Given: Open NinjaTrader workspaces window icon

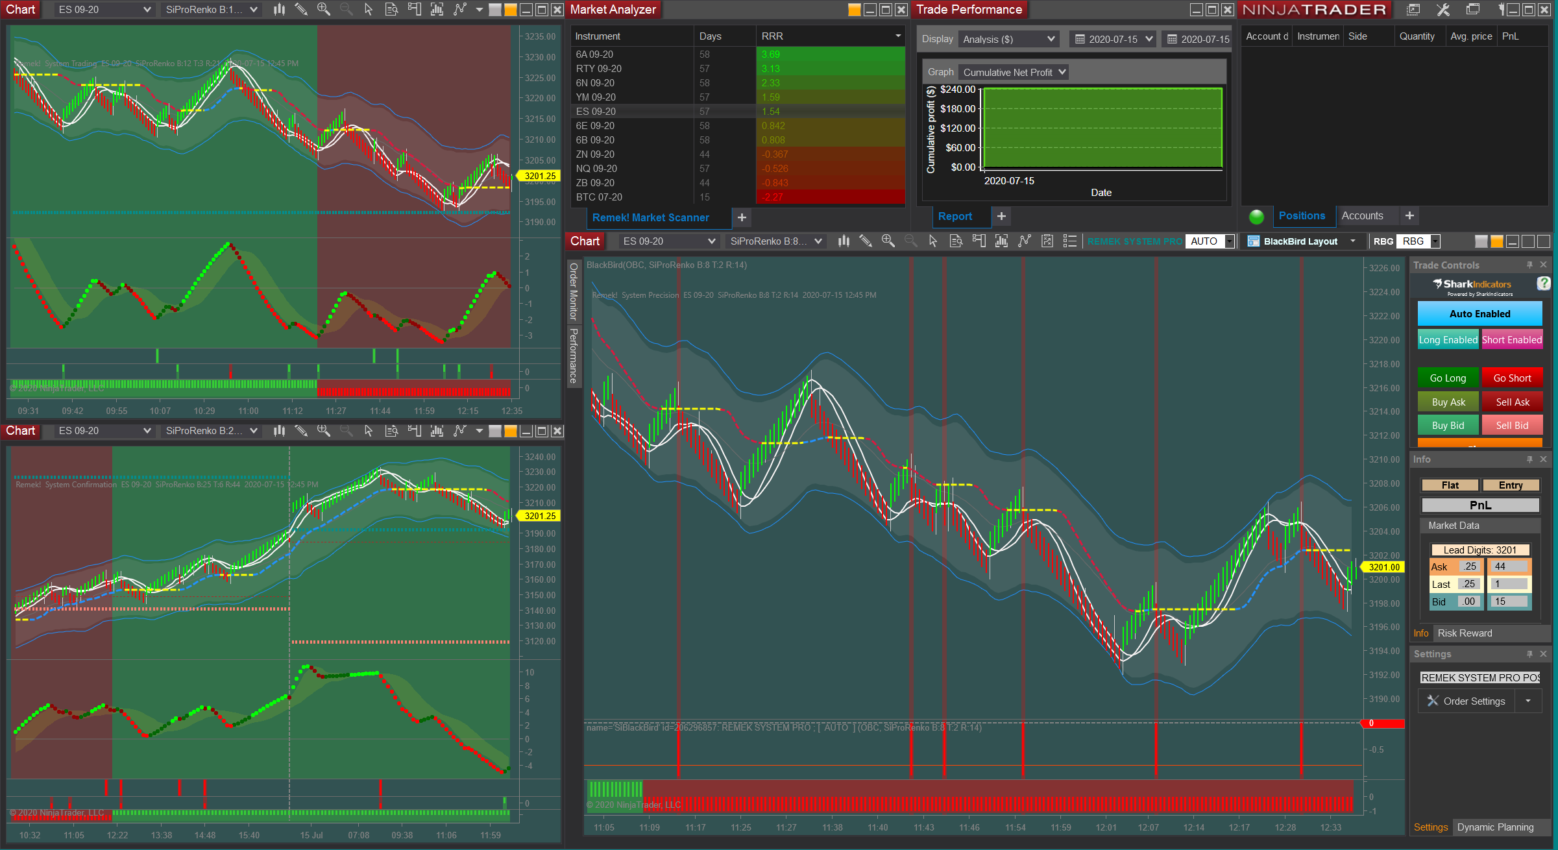Looking at the screenshot, I should click(x=1473, y=10).
